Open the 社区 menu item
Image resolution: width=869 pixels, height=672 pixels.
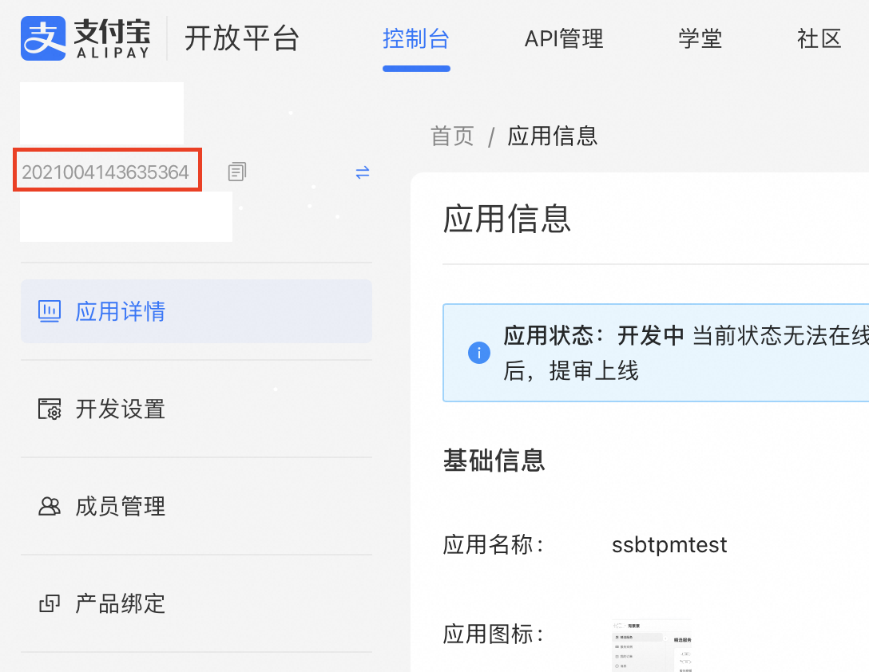point(819,38)
